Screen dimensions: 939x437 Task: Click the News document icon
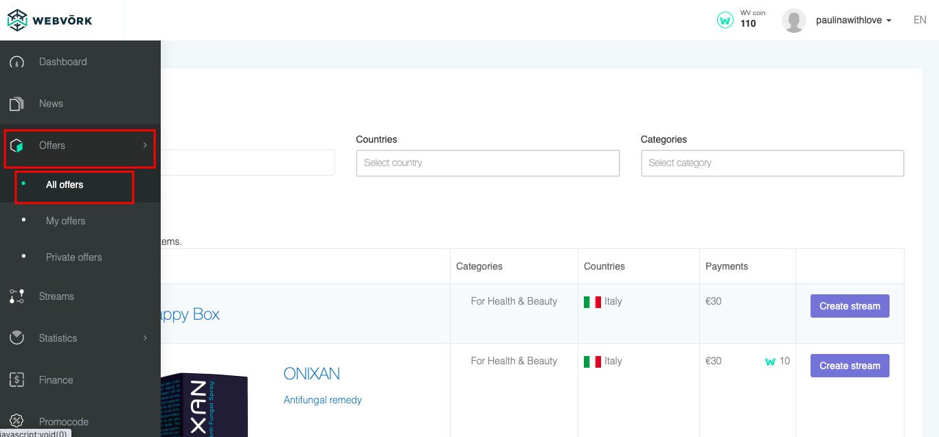click(16, 104)
